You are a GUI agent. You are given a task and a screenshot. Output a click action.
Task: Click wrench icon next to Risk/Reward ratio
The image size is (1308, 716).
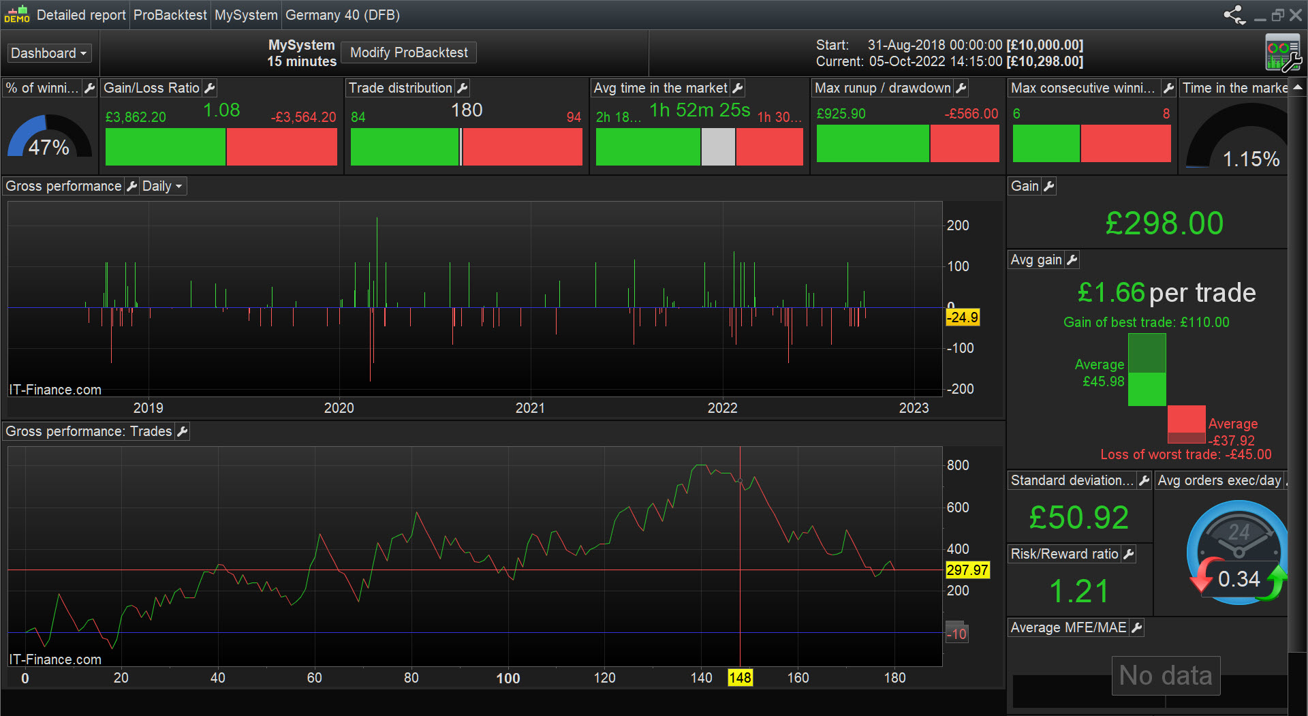coord(1128,554)
